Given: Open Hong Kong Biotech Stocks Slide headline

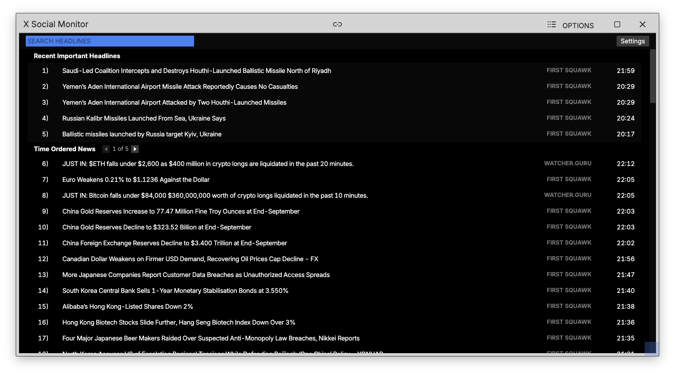Looking at the screenshot, I should (179, 322).
